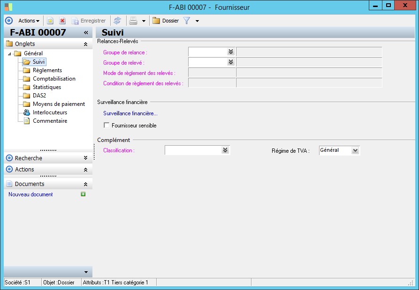Expand the Recherche panel section
Screen dimensions: 419x290
pyautogui.click(x=85, y=158)
